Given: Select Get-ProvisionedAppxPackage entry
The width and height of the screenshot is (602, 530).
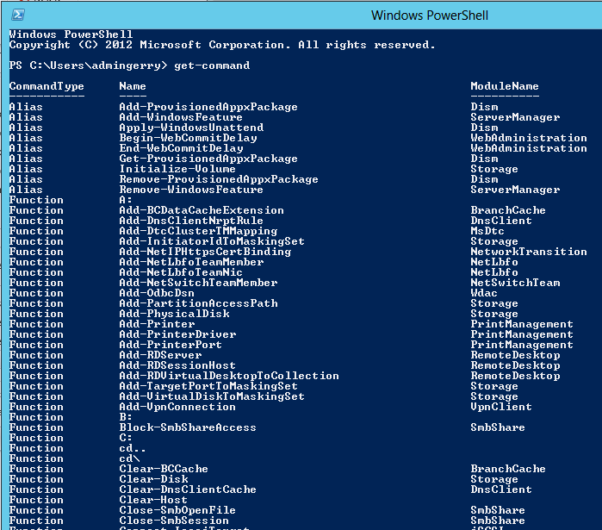Looking at the screenshot, I should point(208,159).
